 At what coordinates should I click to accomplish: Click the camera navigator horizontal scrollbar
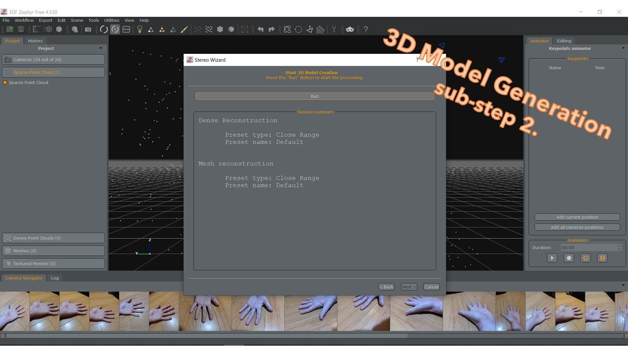coord(206,336)
